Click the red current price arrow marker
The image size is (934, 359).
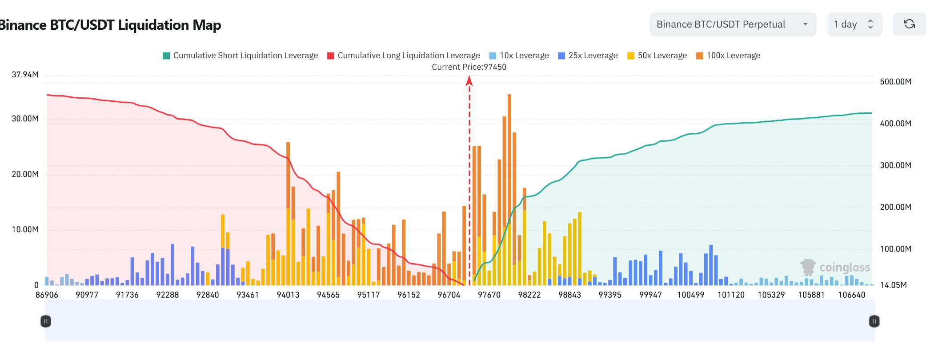pos(469,81)
